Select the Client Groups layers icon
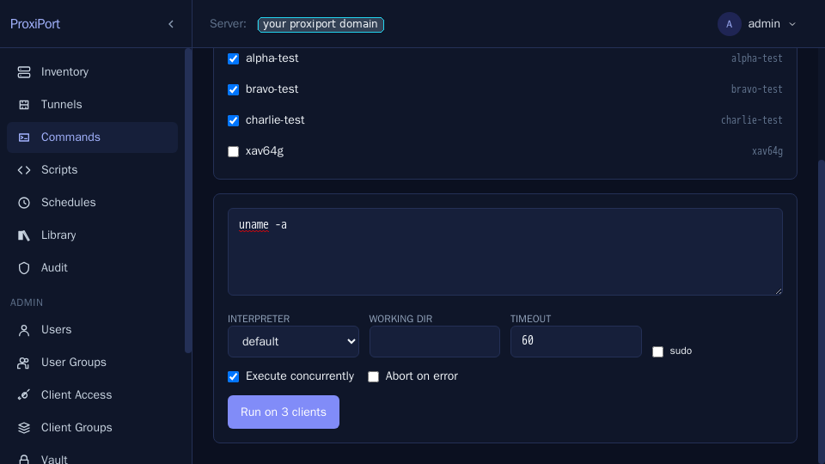This screenshot has height=464, width=825. click(24, 428)
